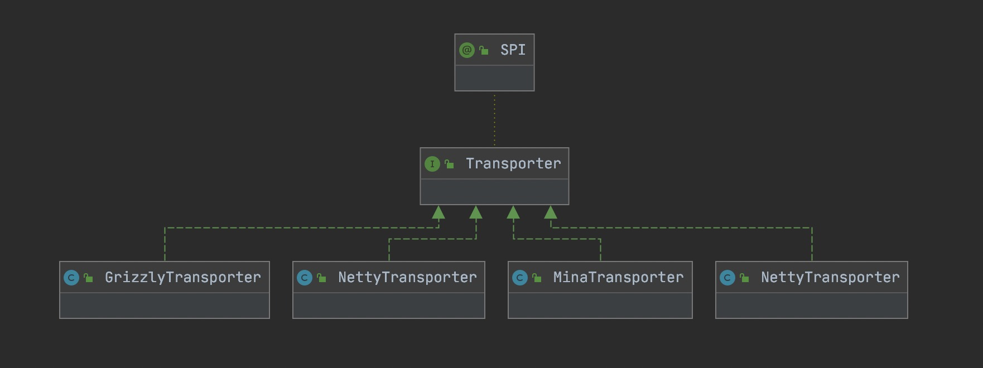This screenshot has width=983, height=368.
Task: Click empty body compartment of GrizzlyTransporter node
Action: pyautogui.click(x=165, y=306)
